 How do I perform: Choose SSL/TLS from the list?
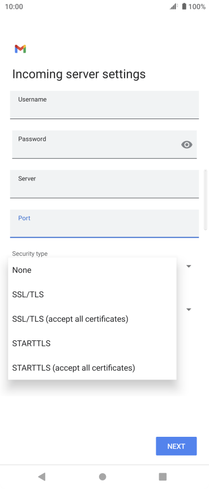click(x=92, y=294)
